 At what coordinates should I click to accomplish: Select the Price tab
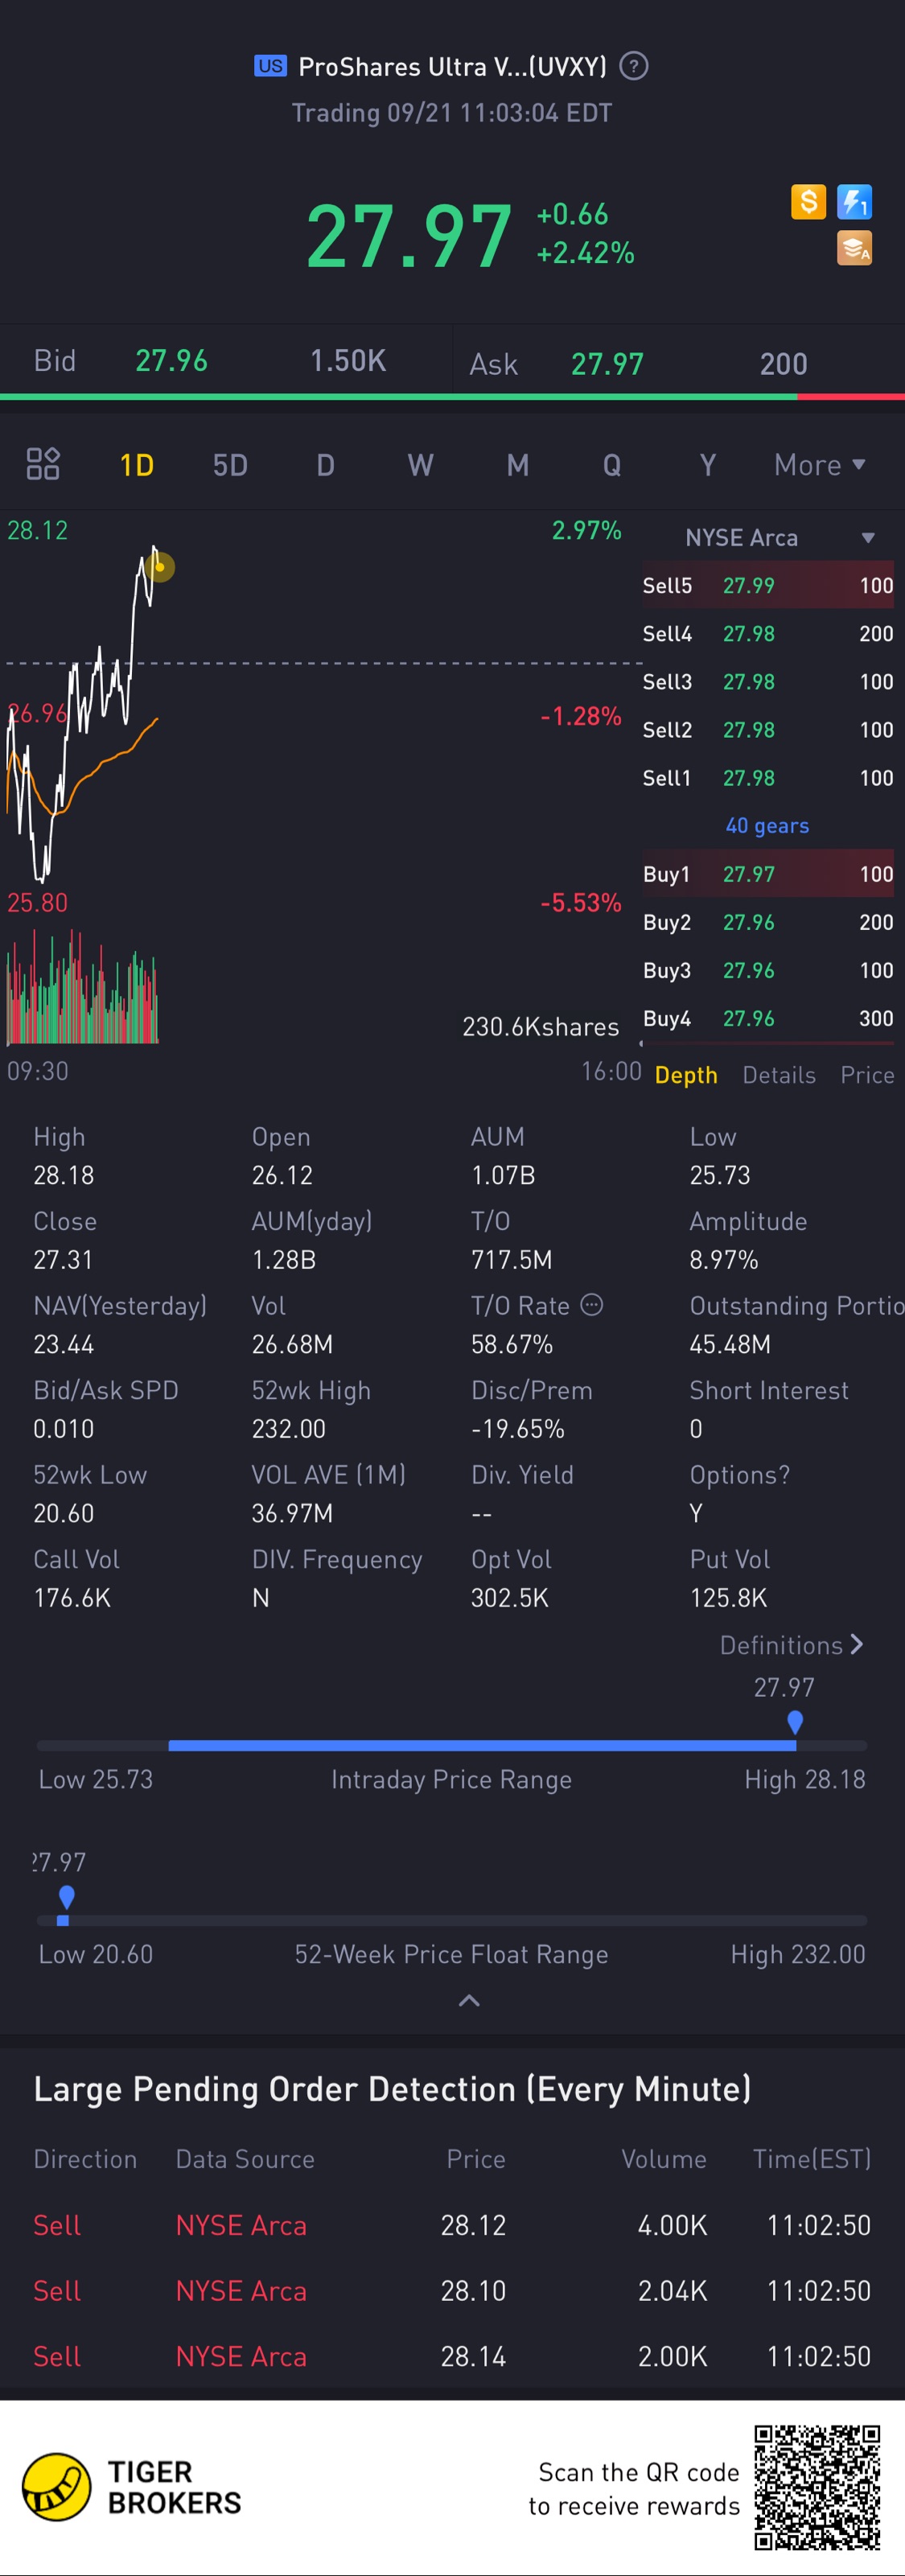tap(867, 1075)
